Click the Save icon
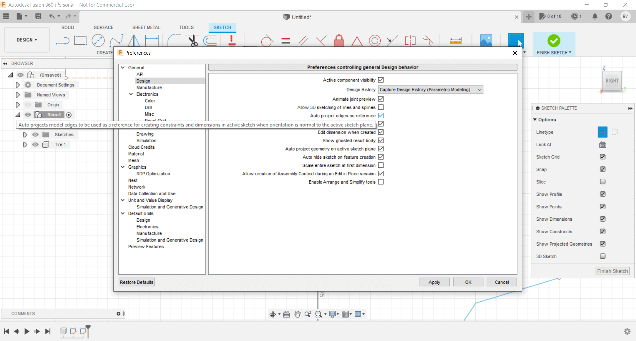The image size is (636, 341). (38, 16)
